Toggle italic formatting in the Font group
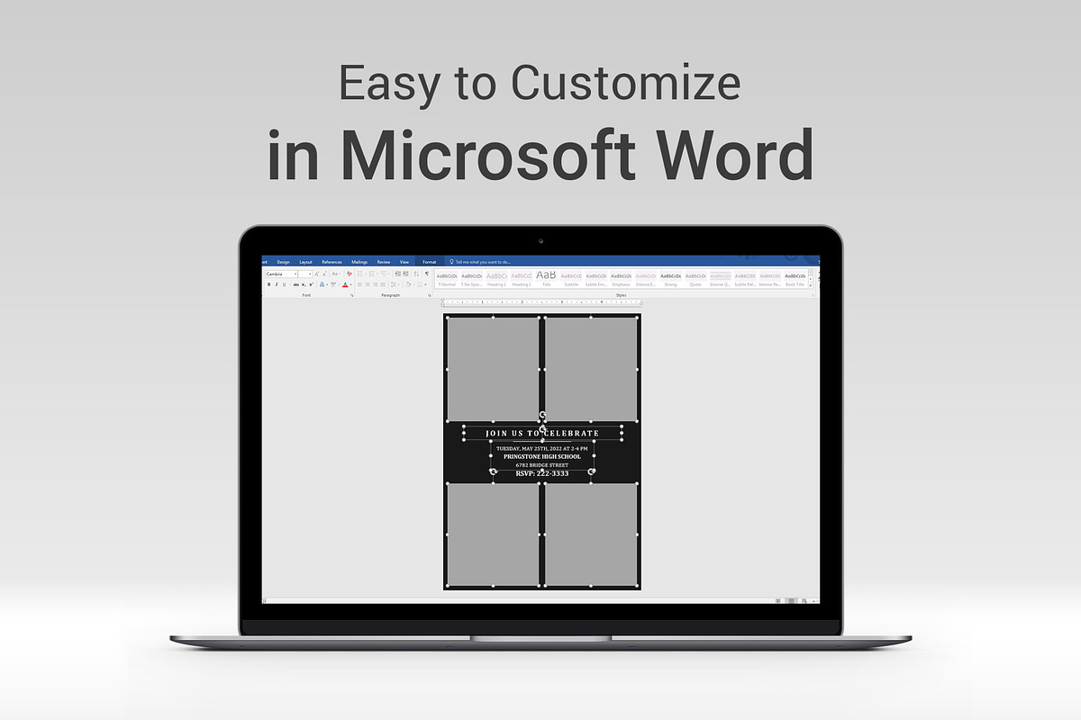The width and height of the screenshot is (1081, 720). 277,284
